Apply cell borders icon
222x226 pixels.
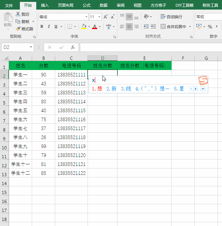70,27
